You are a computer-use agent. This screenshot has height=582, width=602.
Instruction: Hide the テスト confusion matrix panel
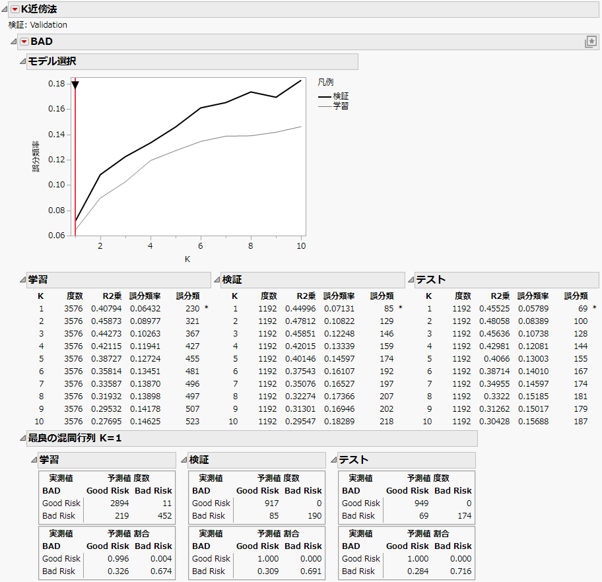[x=333, y=460]
